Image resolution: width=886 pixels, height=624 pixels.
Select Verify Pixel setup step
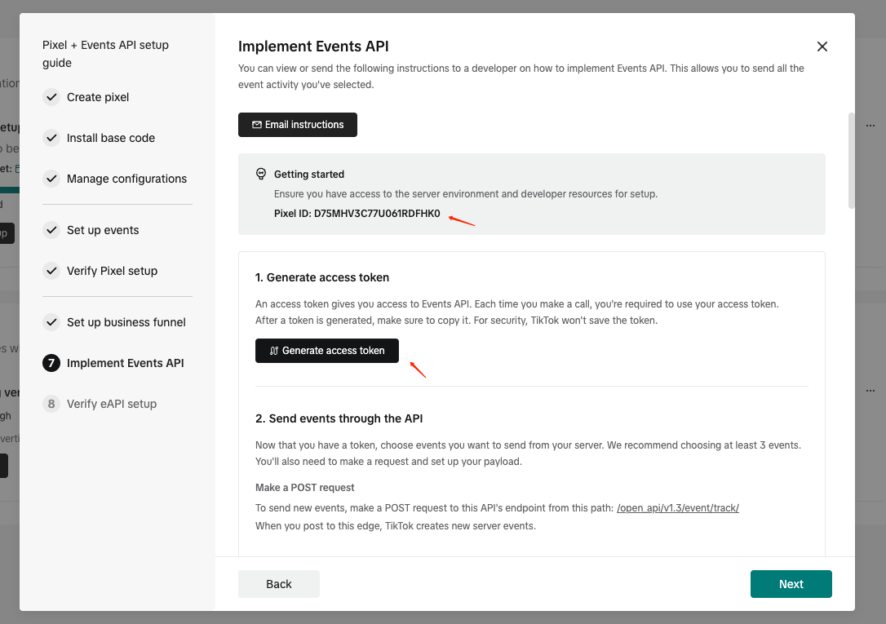coord(112,271)
